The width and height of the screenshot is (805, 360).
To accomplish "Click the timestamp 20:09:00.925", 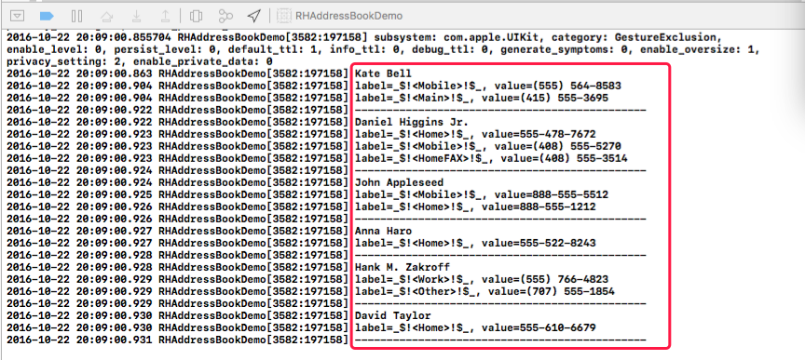I will click(114, 194).
